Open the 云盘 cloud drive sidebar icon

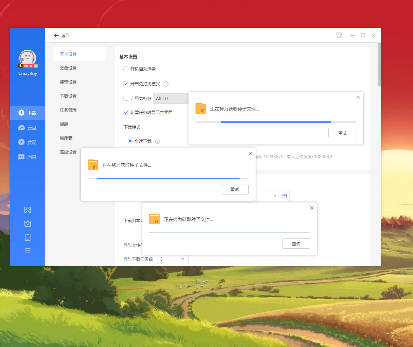click(x=21, y=128)
